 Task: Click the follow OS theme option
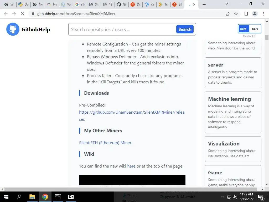[x=250, y=36]
